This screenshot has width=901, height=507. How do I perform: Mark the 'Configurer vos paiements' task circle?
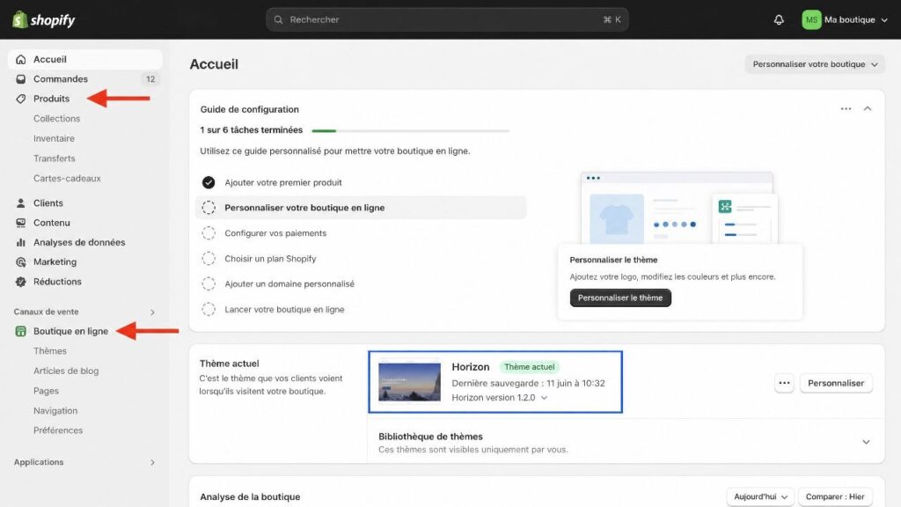click(209, 232)
